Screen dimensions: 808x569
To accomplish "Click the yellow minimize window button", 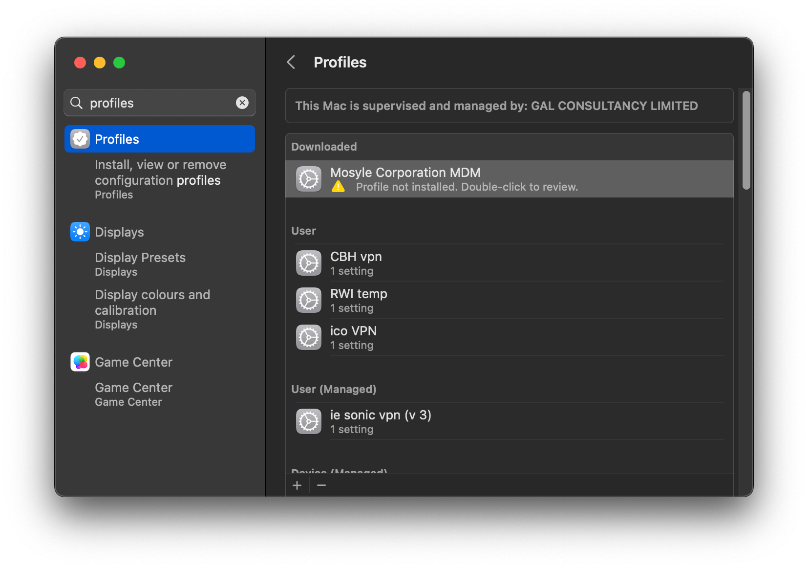I will coord(100,63).
